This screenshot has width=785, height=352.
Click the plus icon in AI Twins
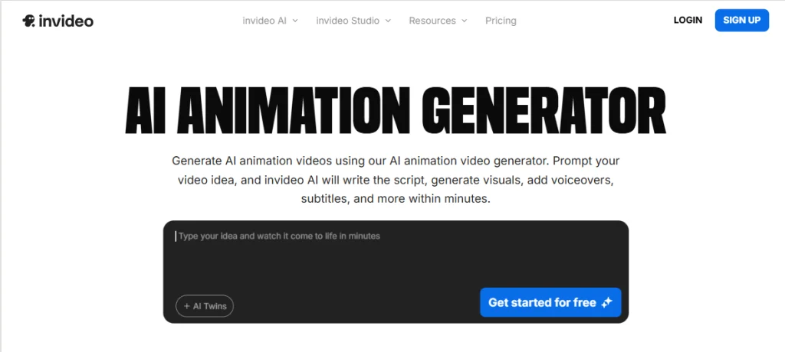186,306
